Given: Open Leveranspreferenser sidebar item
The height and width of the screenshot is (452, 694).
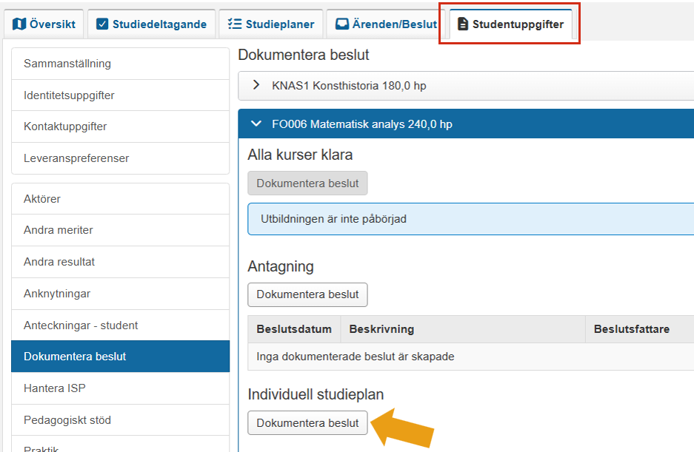Looking at the screenshot, I should click(121, 158).
